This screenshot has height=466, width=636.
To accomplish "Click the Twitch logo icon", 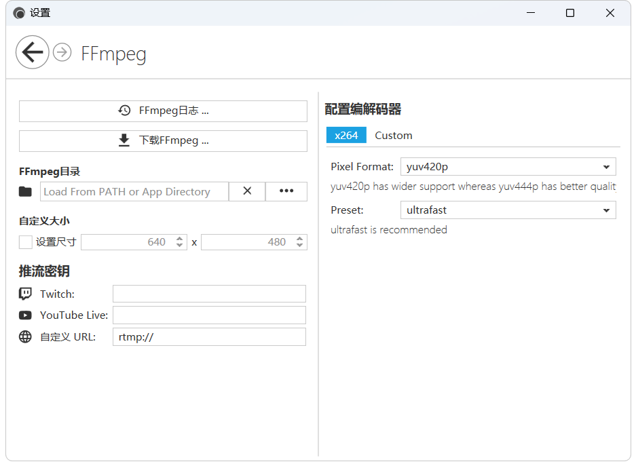I will (25, 294).
